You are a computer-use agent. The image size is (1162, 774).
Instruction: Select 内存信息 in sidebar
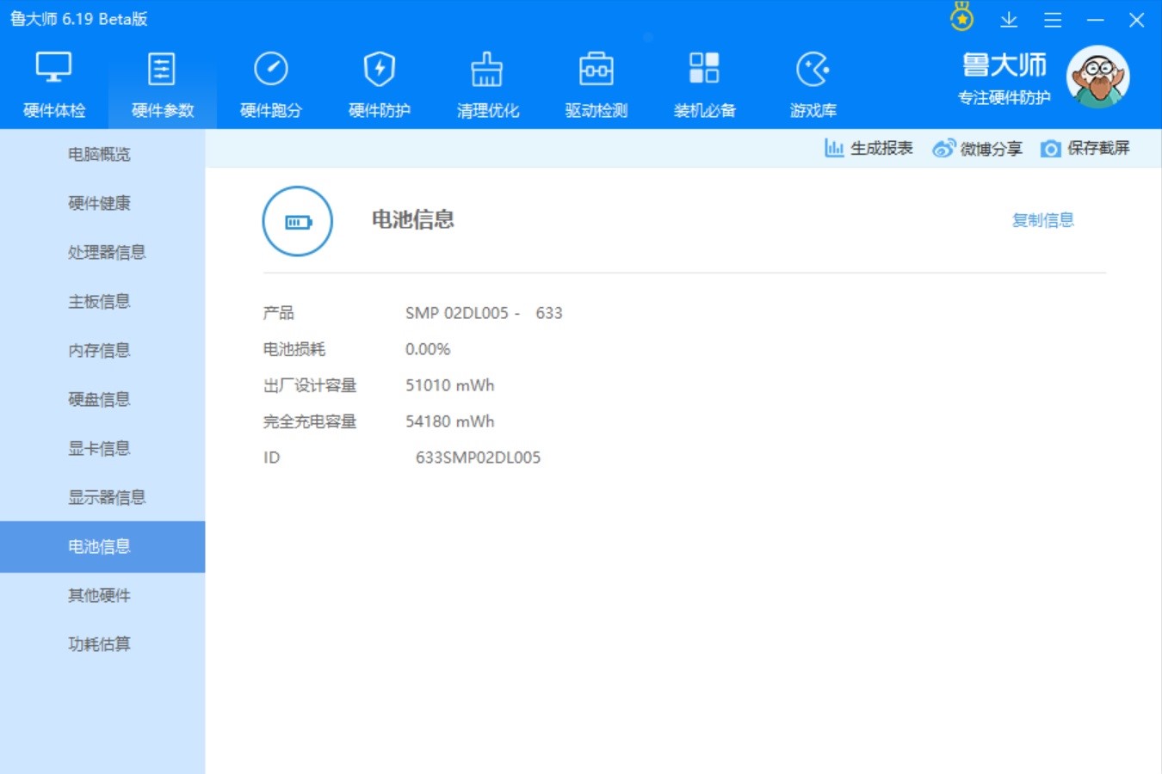[x=102, y=350]
